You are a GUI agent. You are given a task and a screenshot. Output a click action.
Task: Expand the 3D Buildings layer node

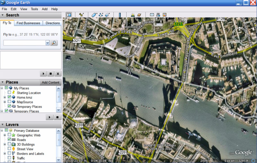[5, 144]
